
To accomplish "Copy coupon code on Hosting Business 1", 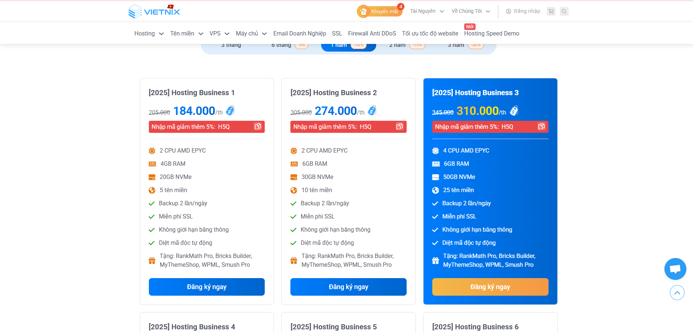I will pos(258,127).
